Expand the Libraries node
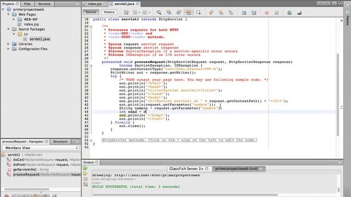351x197 pixels. point(9,44)
